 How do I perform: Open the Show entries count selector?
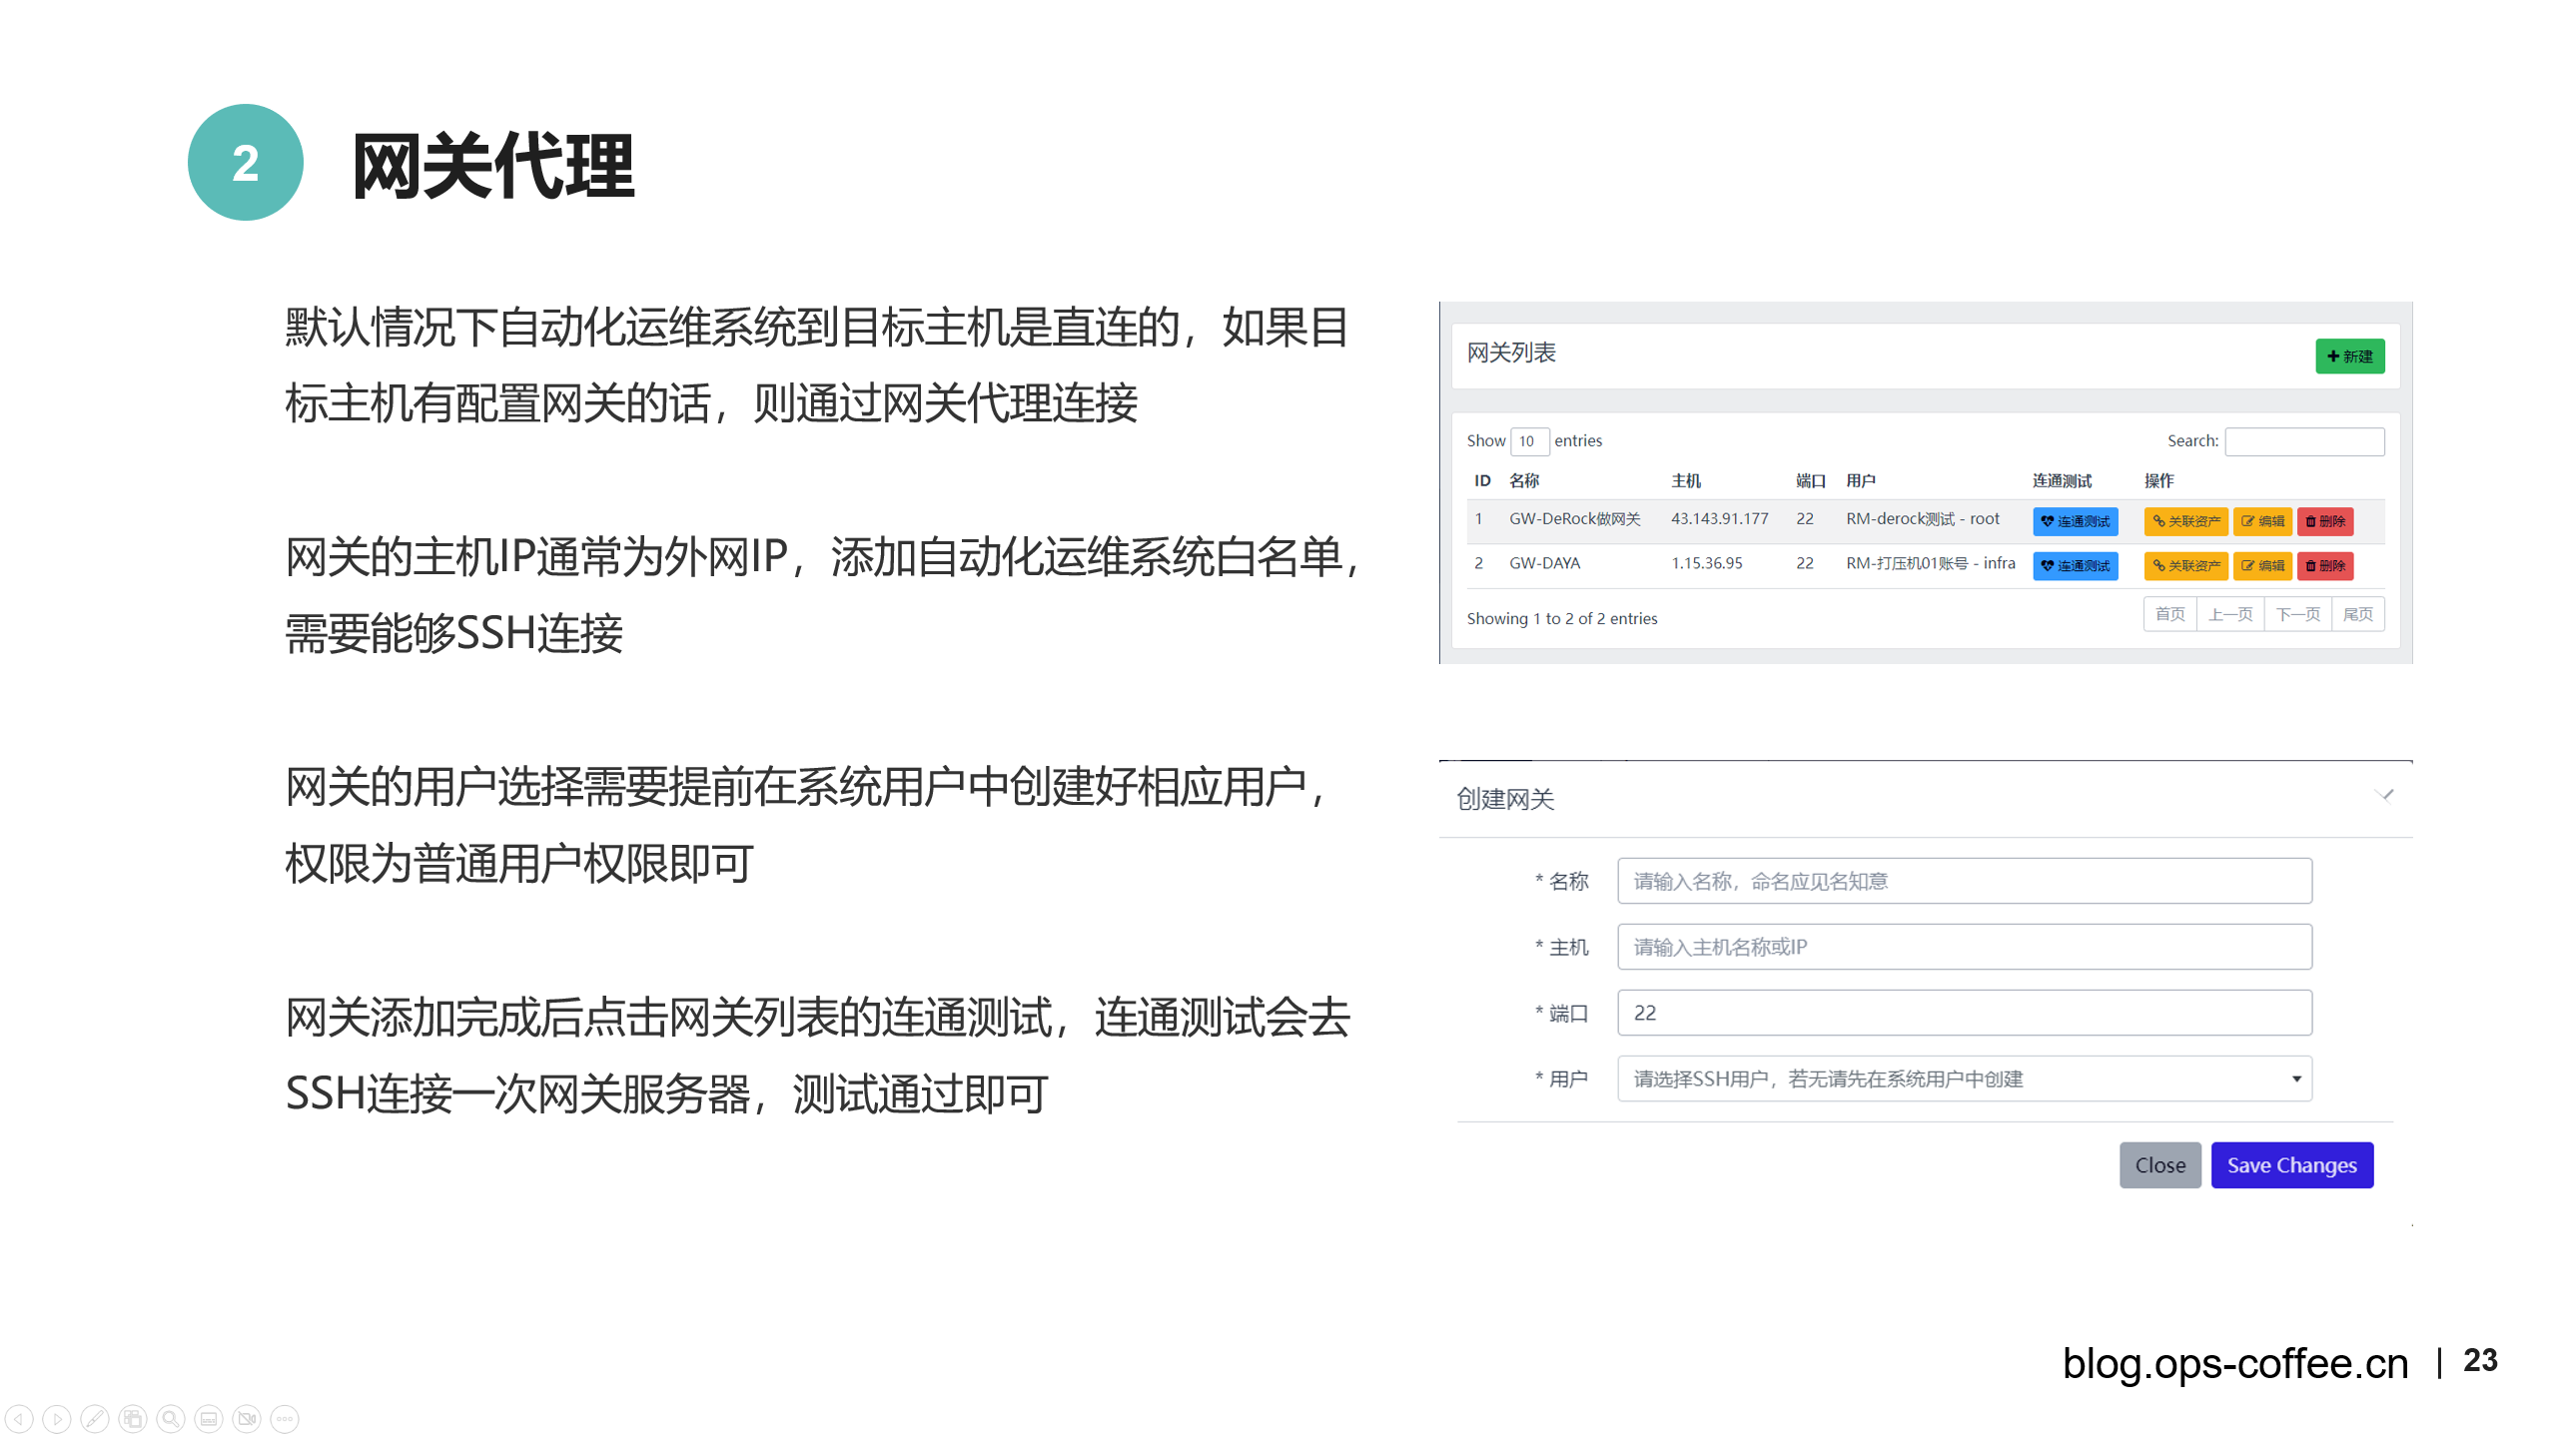tap(1528, 441)
